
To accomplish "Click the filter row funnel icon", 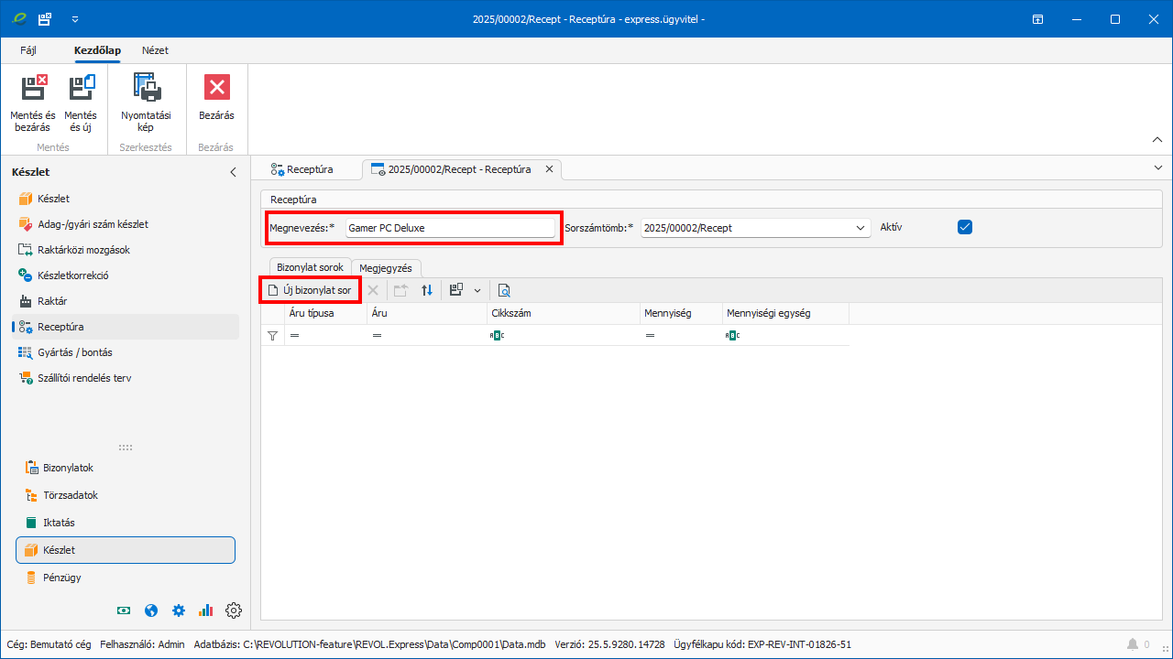I will click(x=272, y=336).
